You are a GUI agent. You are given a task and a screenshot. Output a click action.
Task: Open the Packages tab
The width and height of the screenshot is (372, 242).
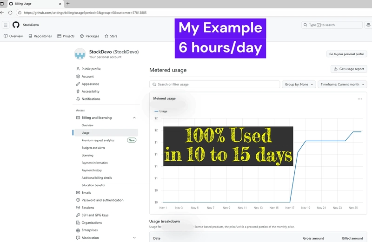point(89,36)
